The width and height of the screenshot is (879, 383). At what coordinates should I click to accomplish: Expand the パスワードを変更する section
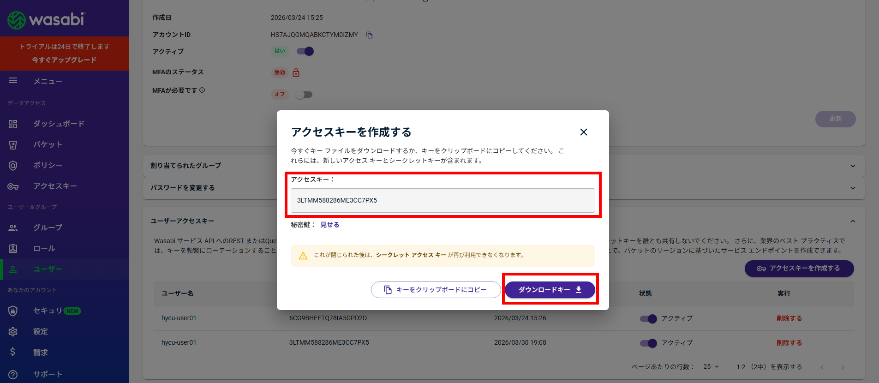tap(853, 188)
